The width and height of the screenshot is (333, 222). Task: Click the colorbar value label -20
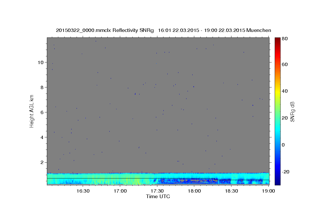coord(286,172)
